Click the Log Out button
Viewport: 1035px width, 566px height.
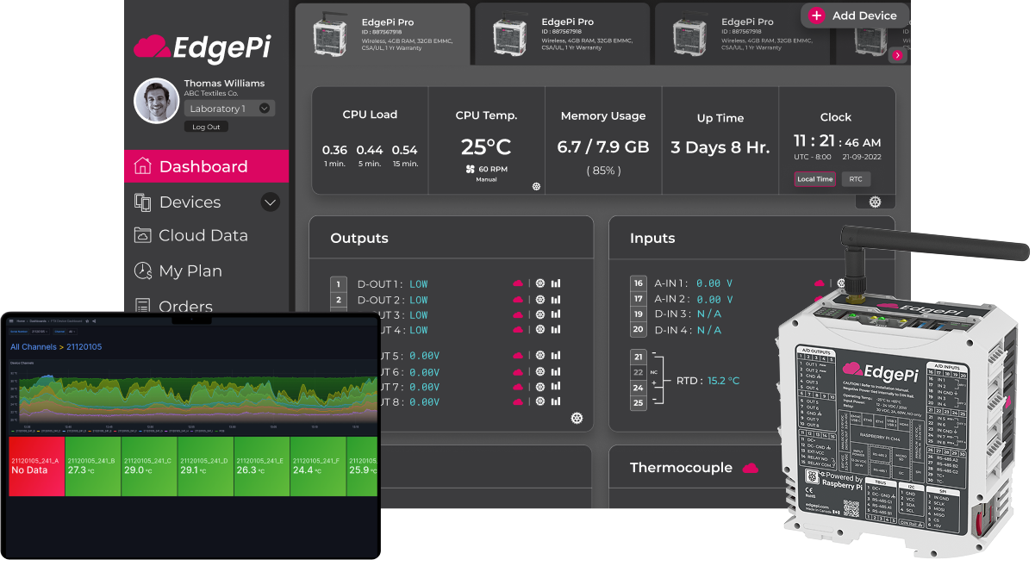pyautogui.click(x=206, y=127)
